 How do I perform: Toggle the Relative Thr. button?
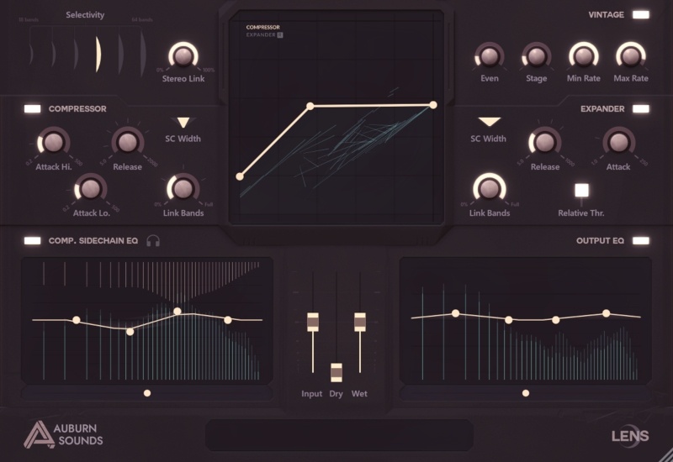click(x=581, y=191)
